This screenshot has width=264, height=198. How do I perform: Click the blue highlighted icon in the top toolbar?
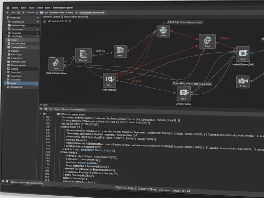[x=42, y=13]
